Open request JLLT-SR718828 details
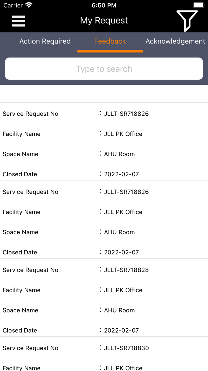Screen dimensions: 208x371 click(x=126, y=270)
